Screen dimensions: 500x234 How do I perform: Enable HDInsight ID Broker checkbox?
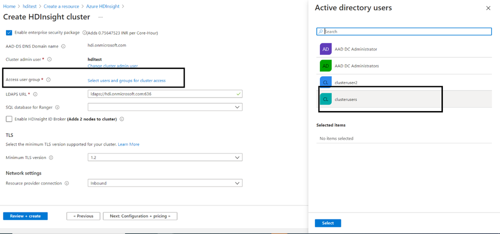(9, 119)
